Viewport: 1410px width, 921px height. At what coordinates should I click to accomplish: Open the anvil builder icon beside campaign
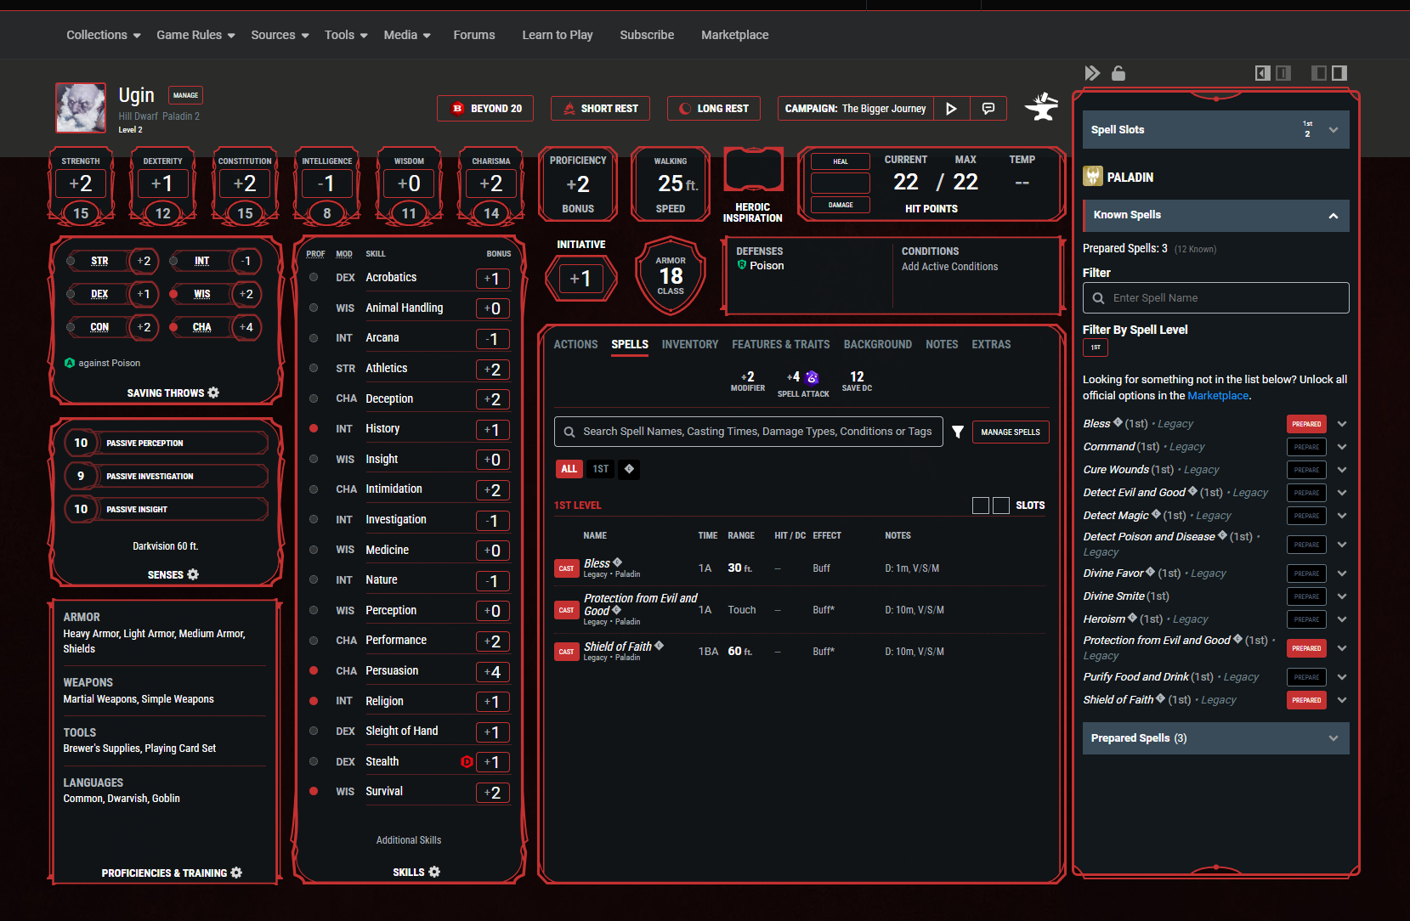(x=1041, y=107)
